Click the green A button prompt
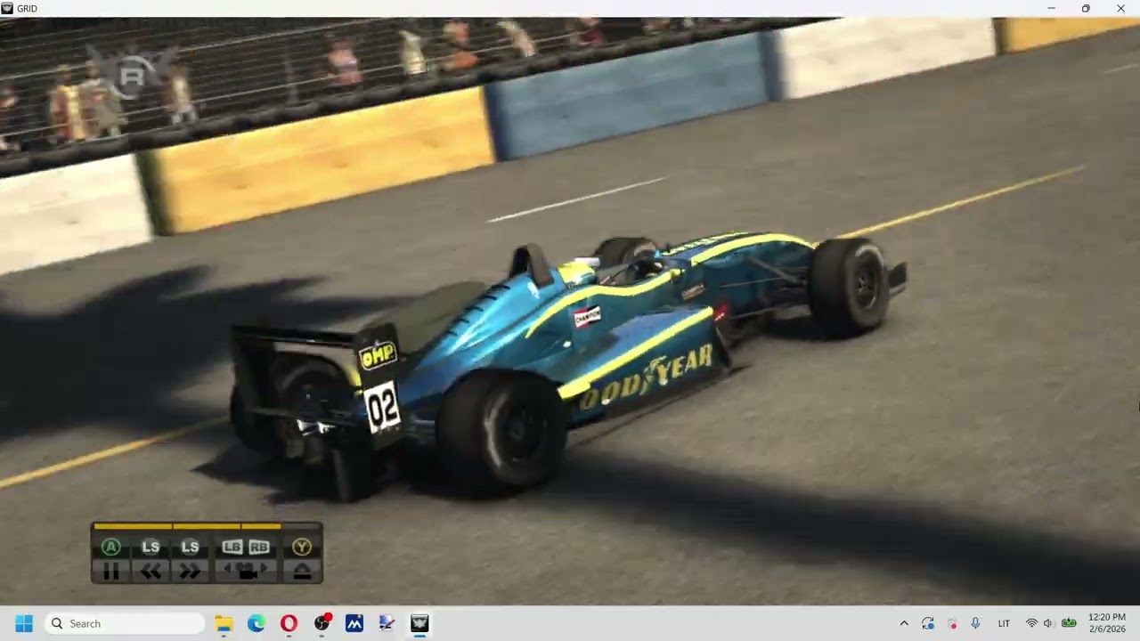1140x641 pixels. point(111,547)
